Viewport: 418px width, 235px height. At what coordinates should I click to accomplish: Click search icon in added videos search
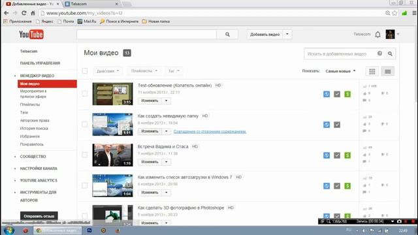coord(390,54)
